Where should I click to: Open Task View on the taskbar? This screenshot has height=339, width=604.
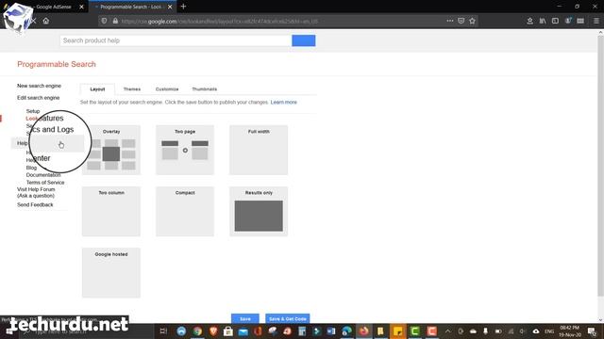pos(163,331)
